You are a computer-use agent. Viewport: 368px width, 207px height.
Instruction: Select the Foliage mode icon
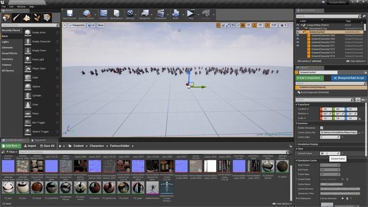click(x=37, y=18)
